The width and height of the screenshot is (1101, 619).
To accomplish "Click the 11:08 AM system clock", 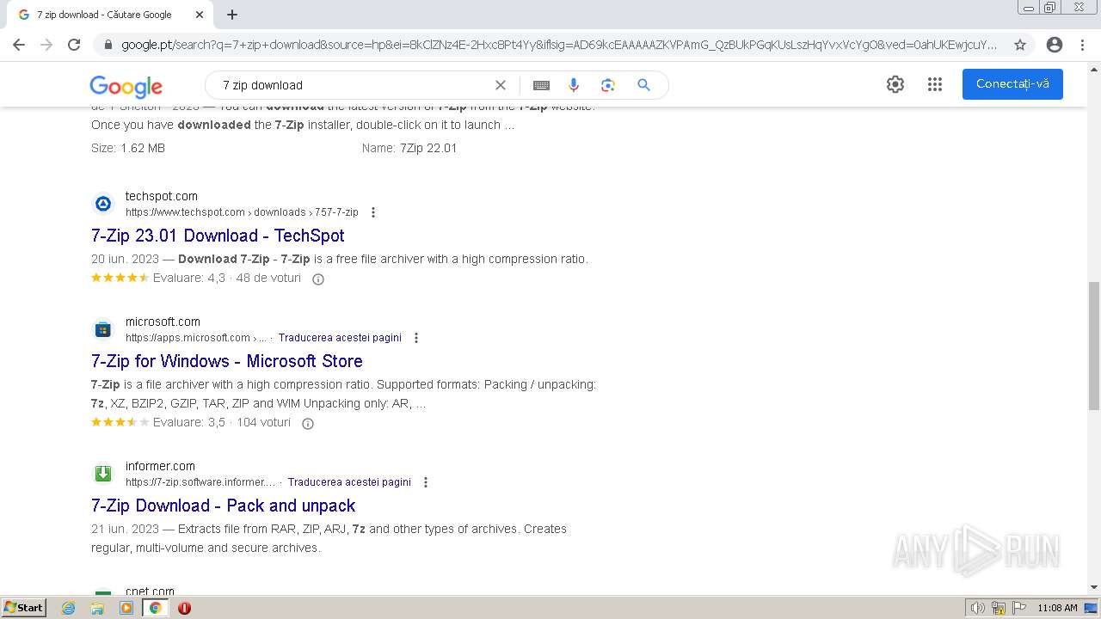I will tap(1057, 608).
